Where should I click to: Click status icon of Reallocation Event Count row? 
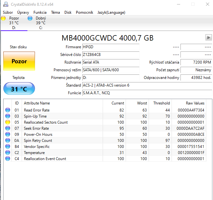tap(8, 158)
